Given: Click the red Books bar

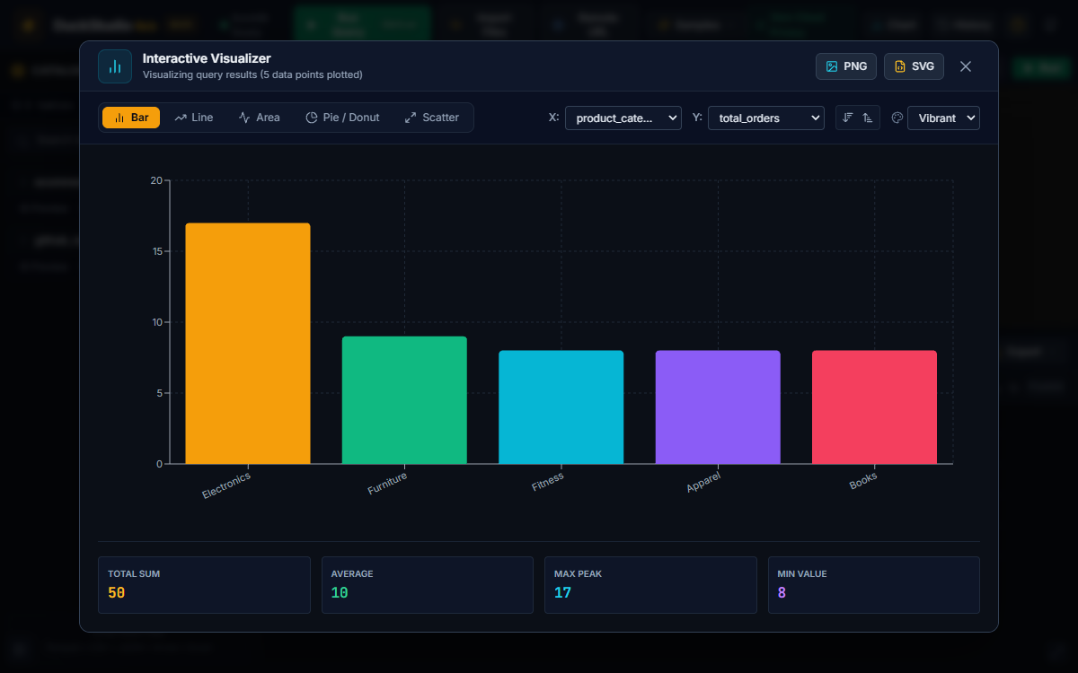Looking at the screenshot, I should [x=875, y=407].
